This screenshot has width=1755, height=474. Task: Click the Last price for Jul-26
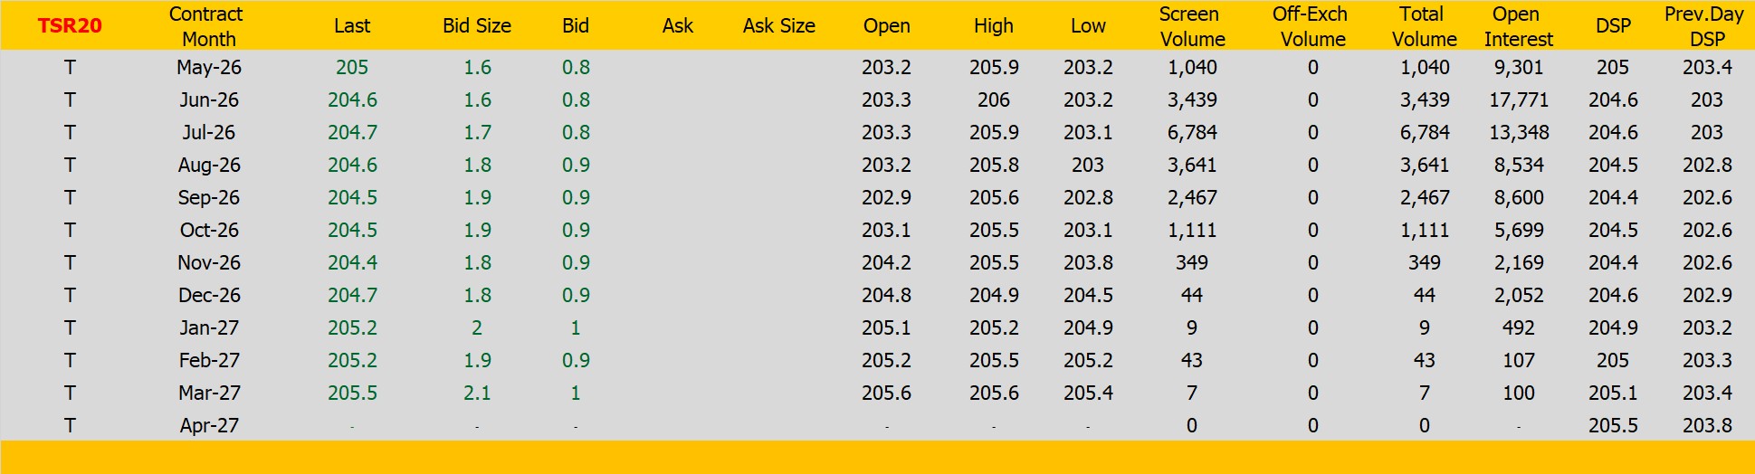tap(352, 133)
